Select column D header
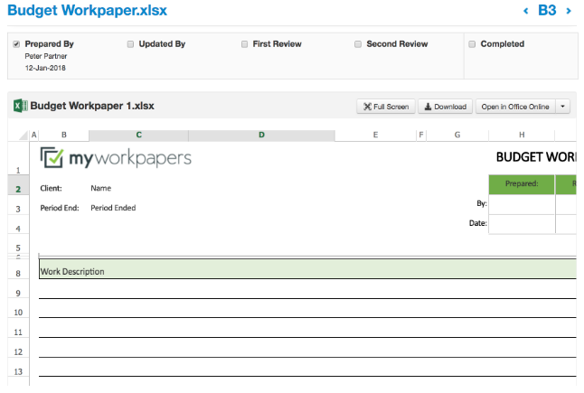The image size is (584, 393). tap(261, 136)
